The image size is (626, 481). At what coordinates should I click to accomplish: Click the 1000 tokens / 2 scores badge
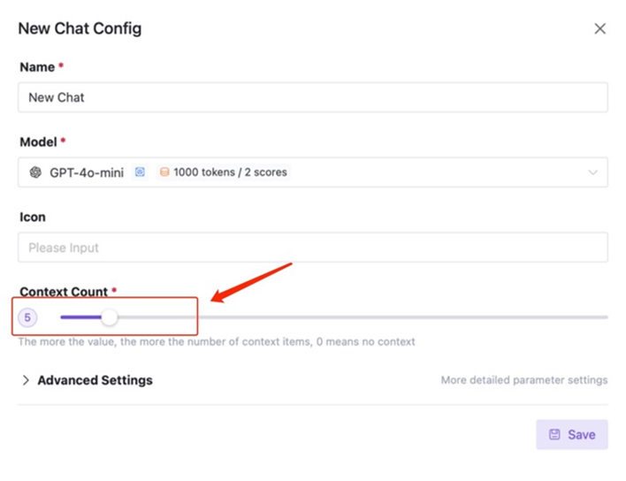(224, 172)
